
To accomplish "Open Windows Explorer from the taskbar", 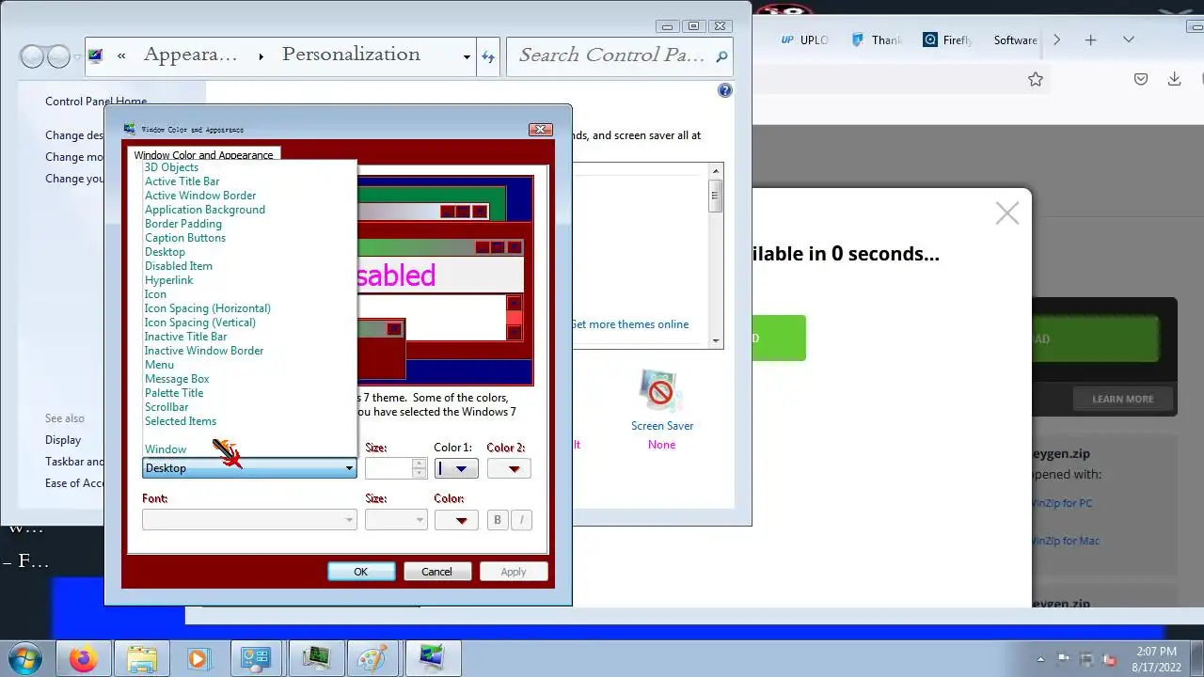I will tap(142, 658).
